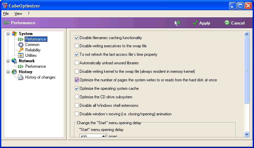Click the Windows flag System icon
The image size is (254, 148).
click(14, 34)
